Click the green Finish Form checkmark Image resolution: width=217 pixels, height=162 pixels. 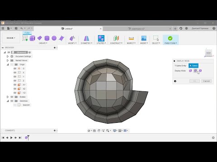(170, 38)
